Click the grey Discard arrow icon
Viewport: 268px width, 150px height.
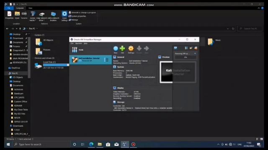(139, 48)
